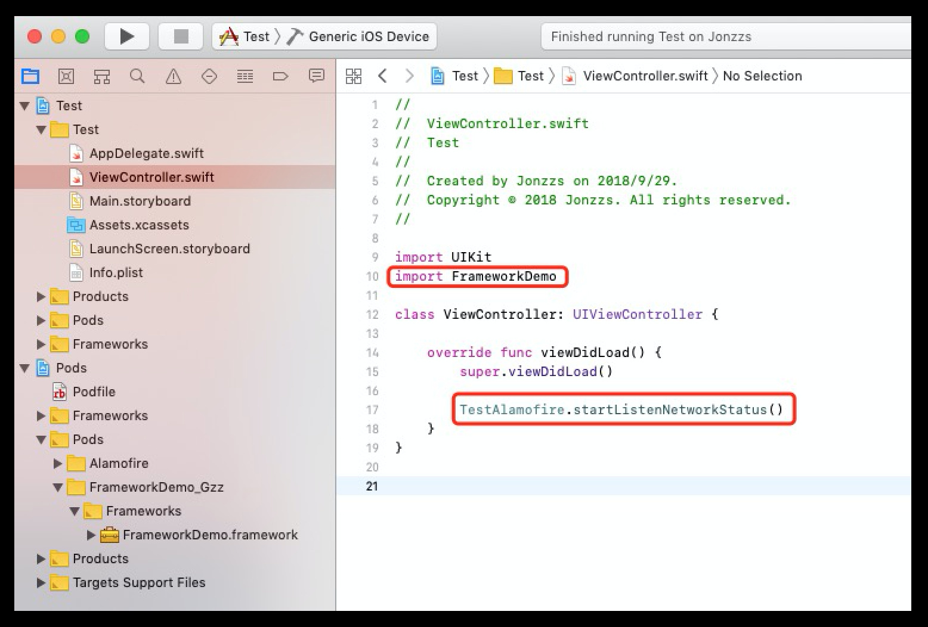Expand the Alamofire folder

(58, 464)
